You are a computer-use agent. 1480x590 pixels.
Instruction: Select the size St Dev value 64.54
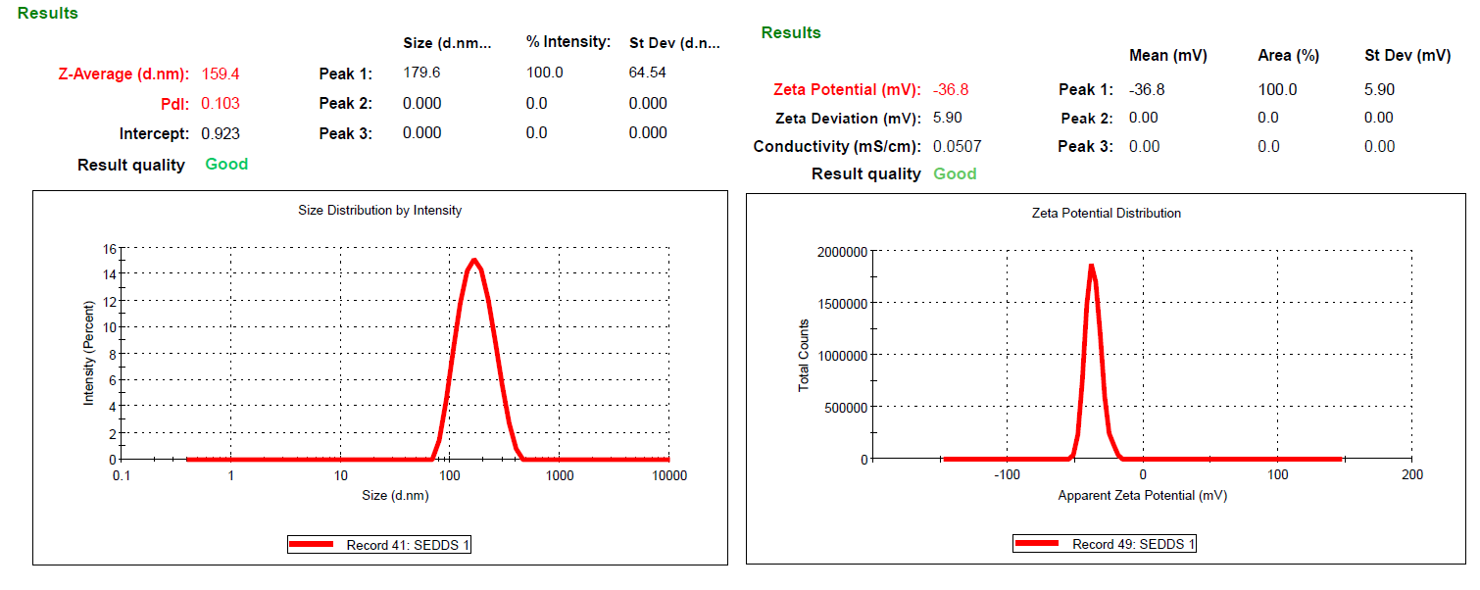647,73
